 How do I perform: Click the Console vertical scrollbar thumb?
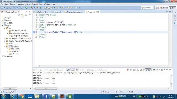click(x=171, y=84)
